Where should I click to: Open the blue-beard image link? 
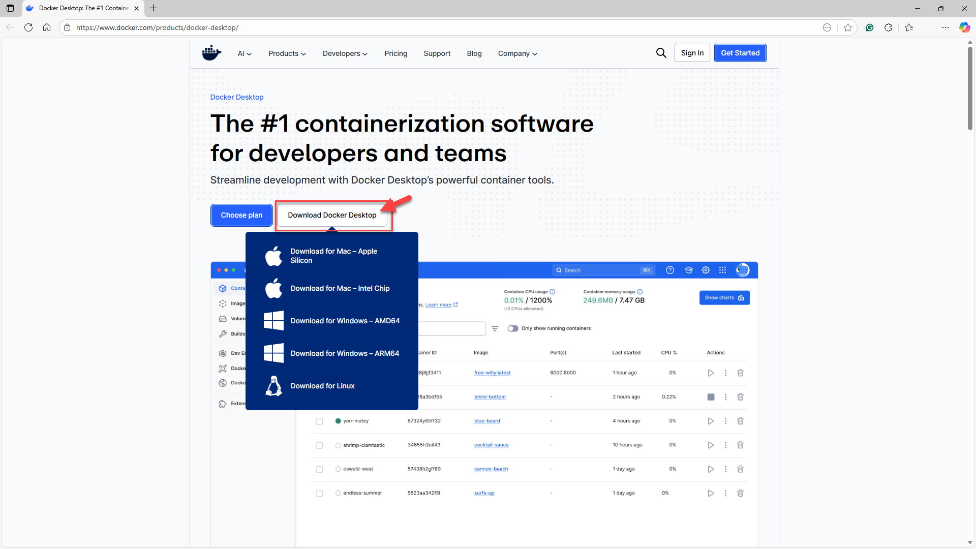(x=486, y=420)
